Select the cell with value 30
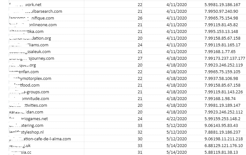The height and width of the screenshot is (155, 246). pyautogui.click(x=140, y=139)
